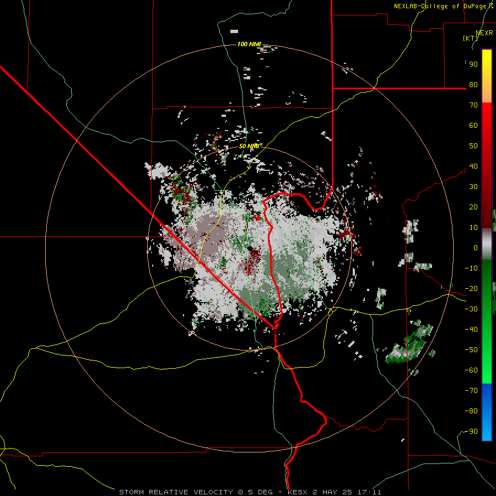Image resolution: width=496 pixels, height=496 pixels.
Task: Click the positive 80 value on the velocity scale
Action: 473,85
